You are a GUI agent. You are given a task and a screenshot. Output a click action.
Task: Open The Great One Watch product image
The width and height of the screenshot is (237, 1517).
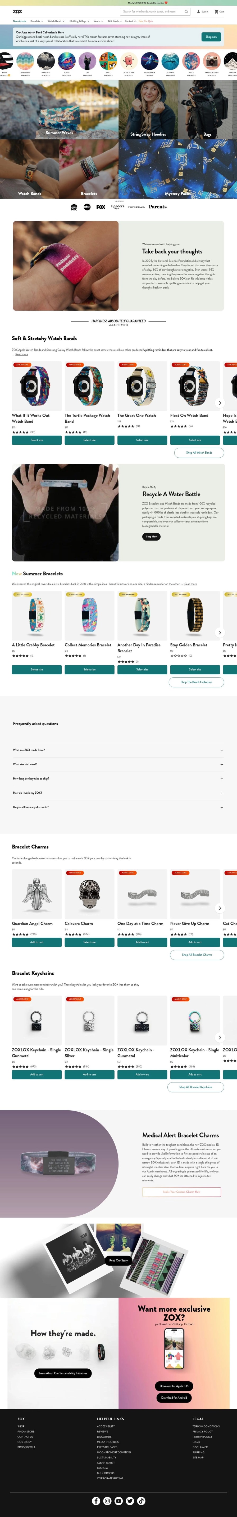pyautogui.click(x=142, y=386)
